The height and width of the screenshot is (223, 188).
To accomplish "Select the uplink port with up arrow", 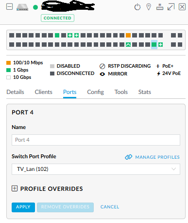I will [128, 44].
